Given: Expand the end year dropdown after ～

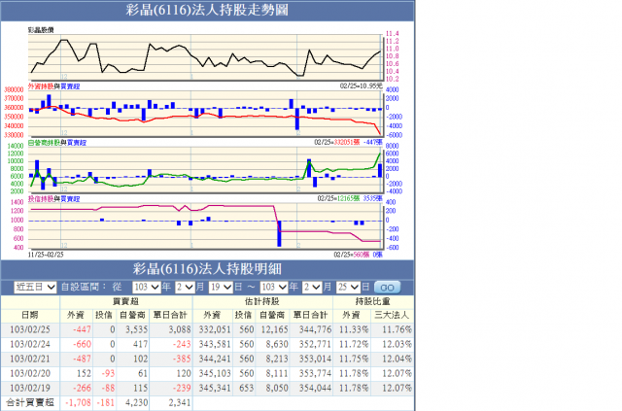Looking at the screenshot, I should [274, 287].
